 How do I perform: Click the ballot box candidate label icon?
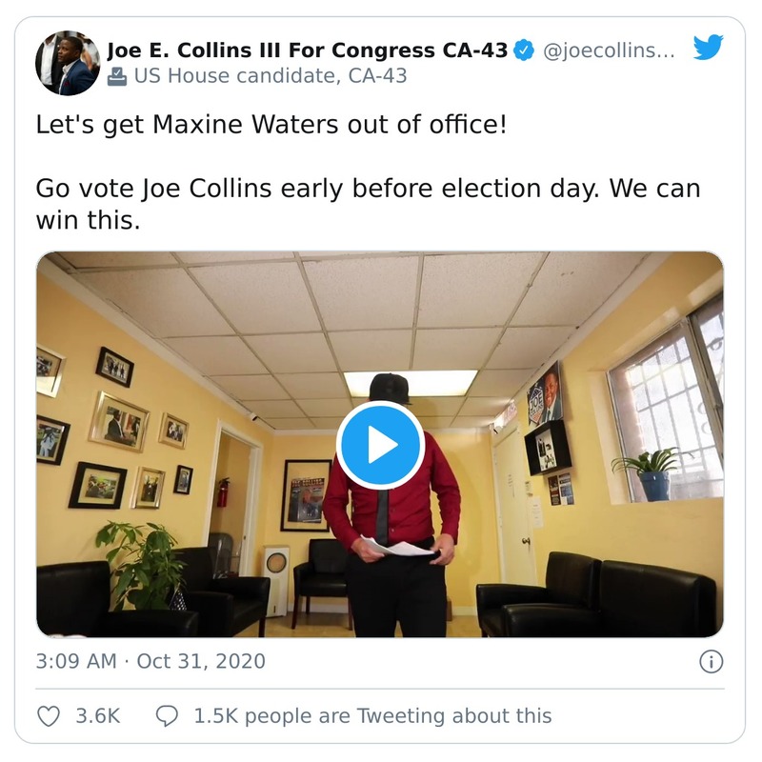click(117, 76)
